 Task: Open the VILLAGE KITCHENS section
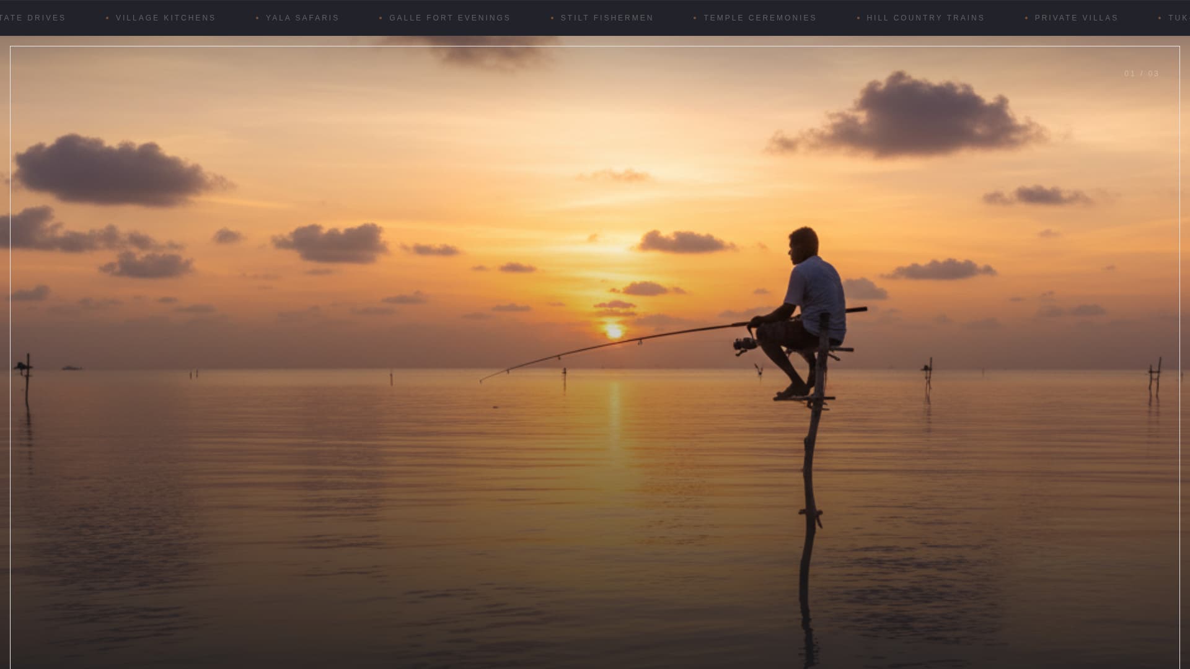point(165,18)
